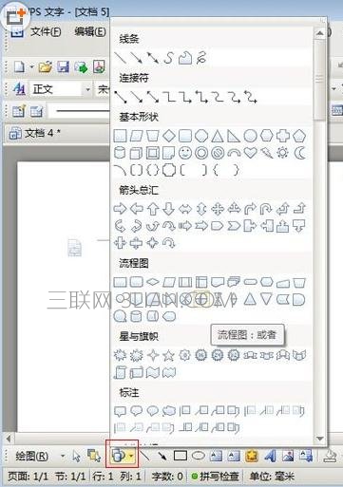Pick the smiley face basic shape
The width and height of the screenshot is (343, 487).
(185, 153)
